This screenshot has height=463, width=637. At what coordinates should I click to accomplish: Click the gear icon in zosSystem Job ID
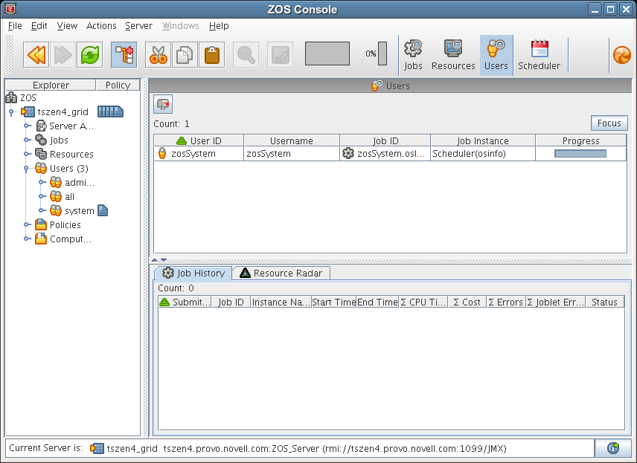tap(348, 153)
